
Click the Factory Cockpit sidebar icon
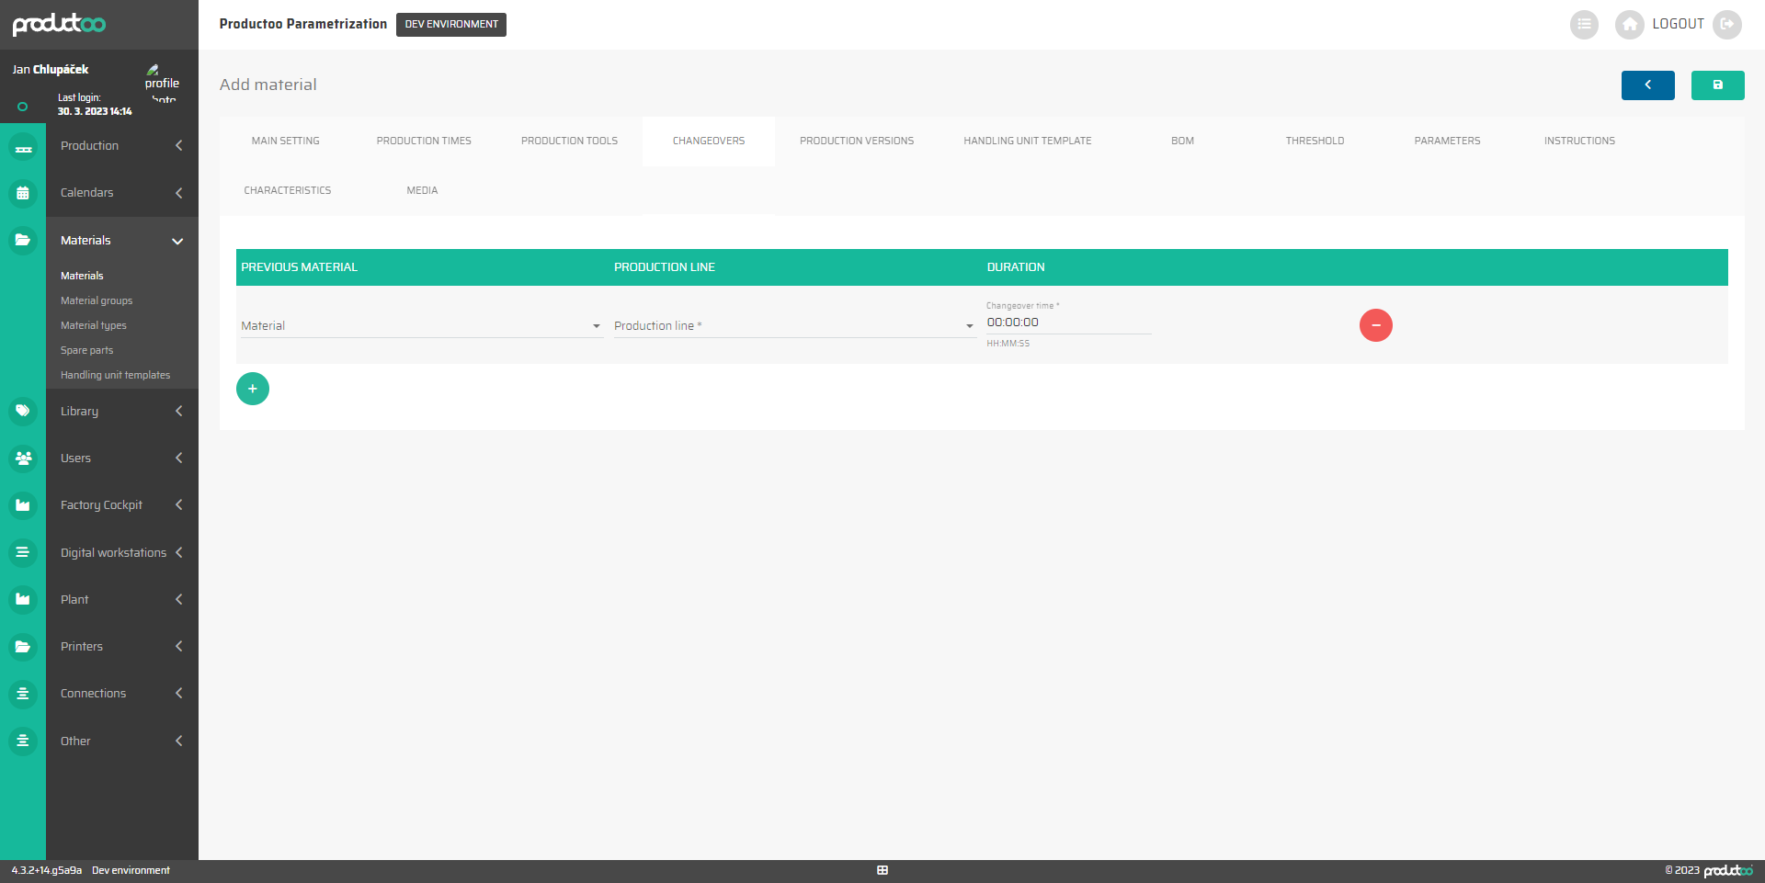pos(23,505)
